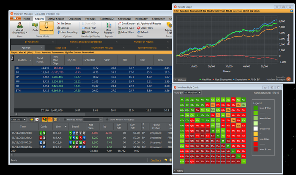Open the Game Type dropdown
The image size is (296, 175).
[x=127, y=28]
